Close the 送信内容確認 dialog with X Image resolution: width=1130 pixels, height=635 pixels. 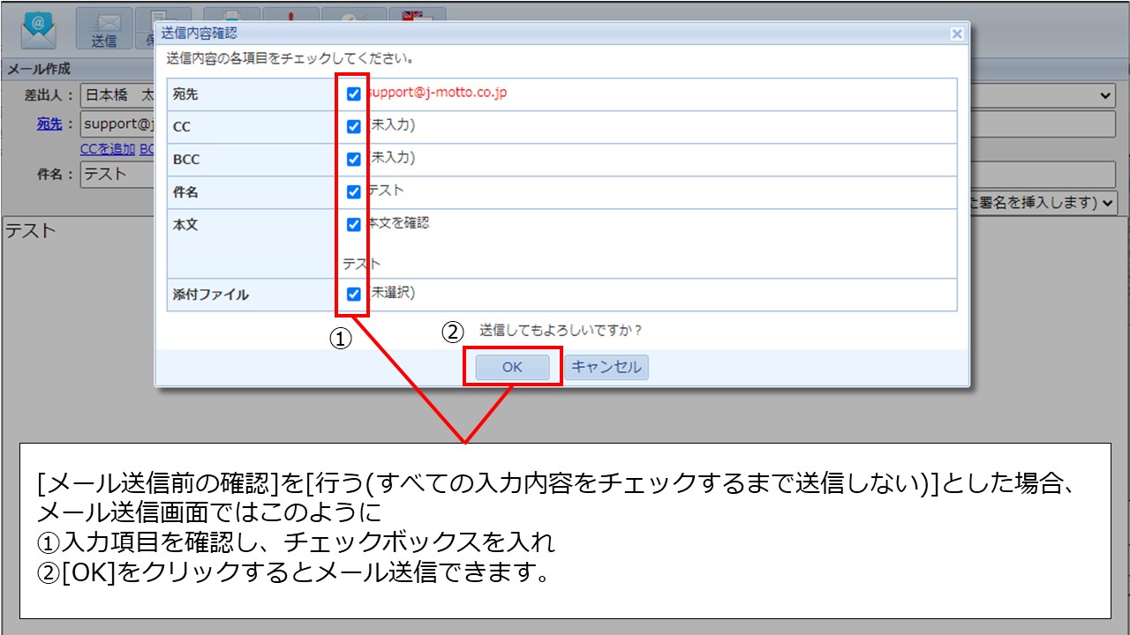(x=957, y=34)
